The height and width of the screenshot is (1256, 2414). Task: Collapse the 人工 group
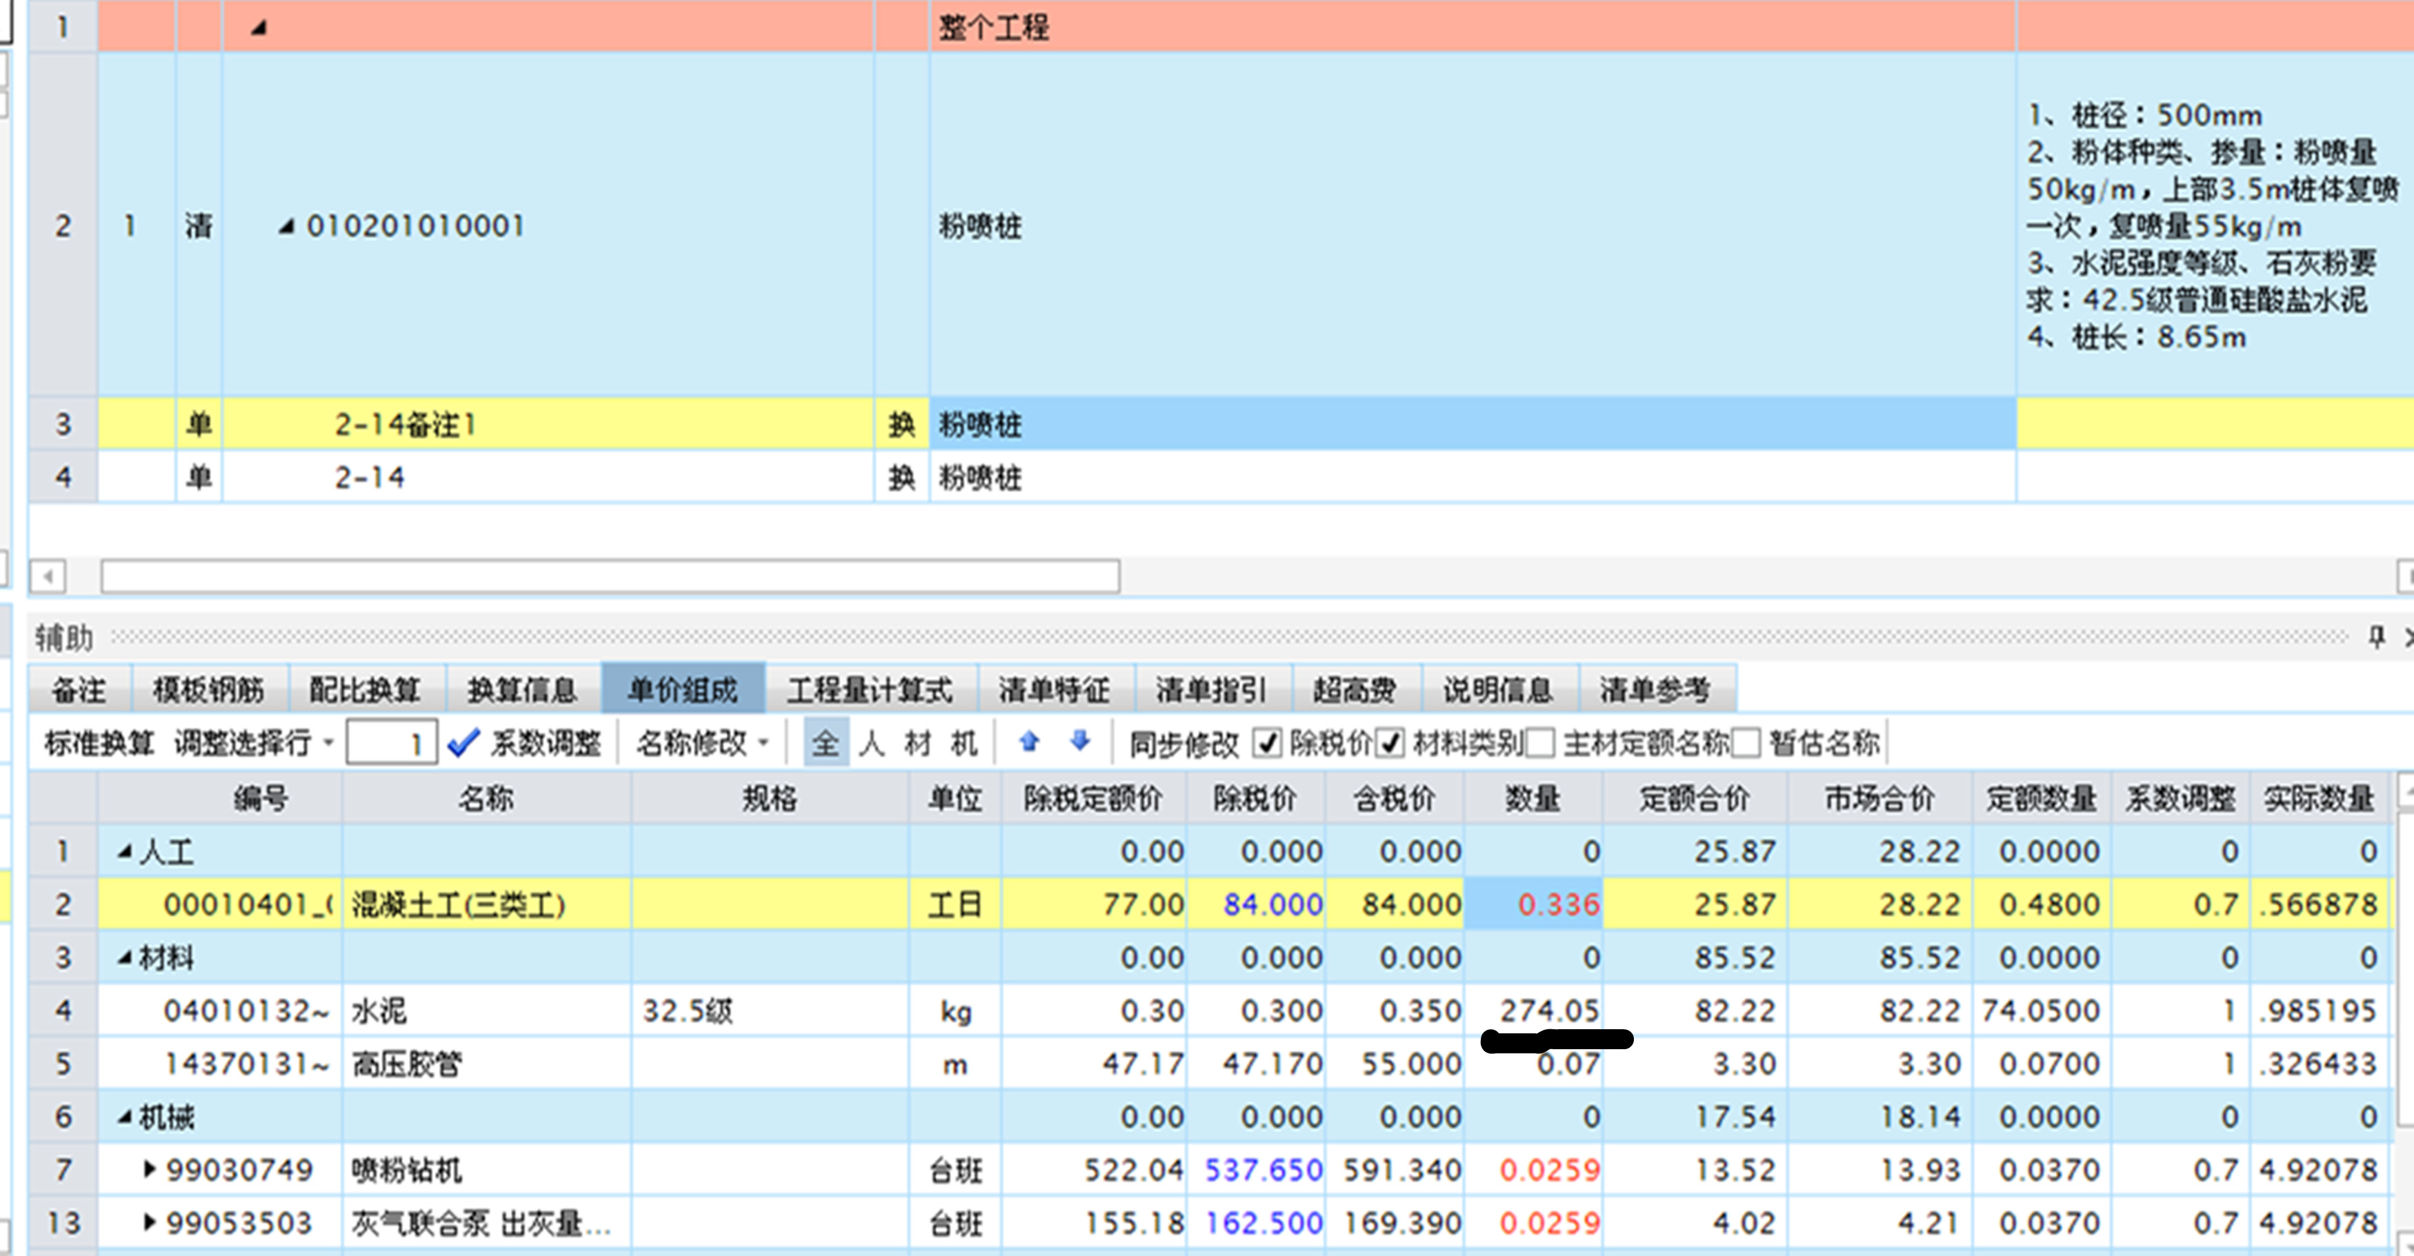click(x=125, y=851)
